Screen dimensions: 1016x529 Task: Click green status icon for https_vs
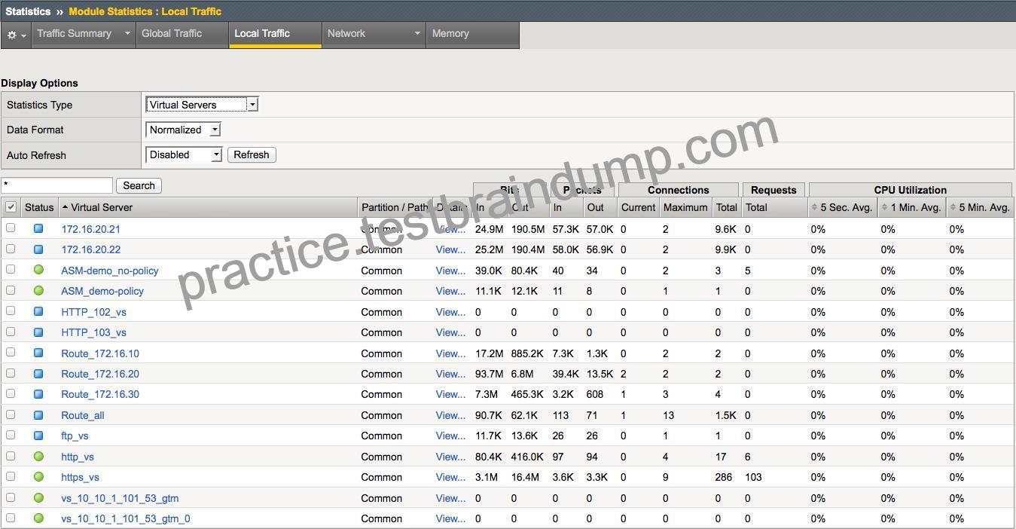click(38, 476)
